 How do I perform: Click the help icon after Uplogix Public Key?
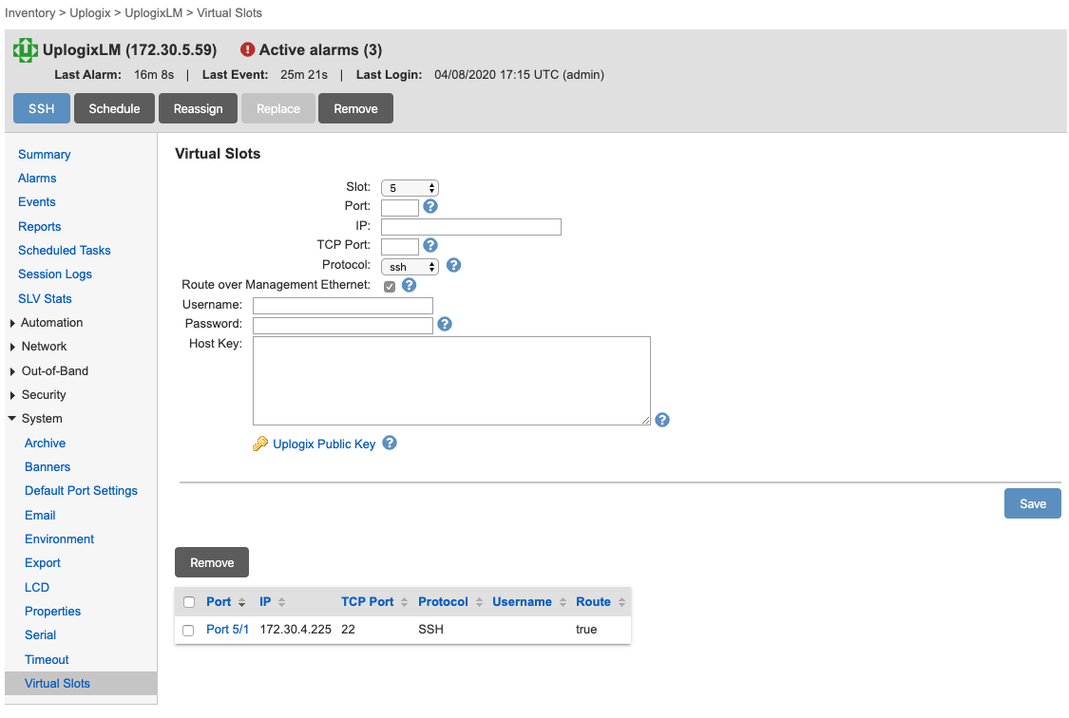tap(390, 444)
